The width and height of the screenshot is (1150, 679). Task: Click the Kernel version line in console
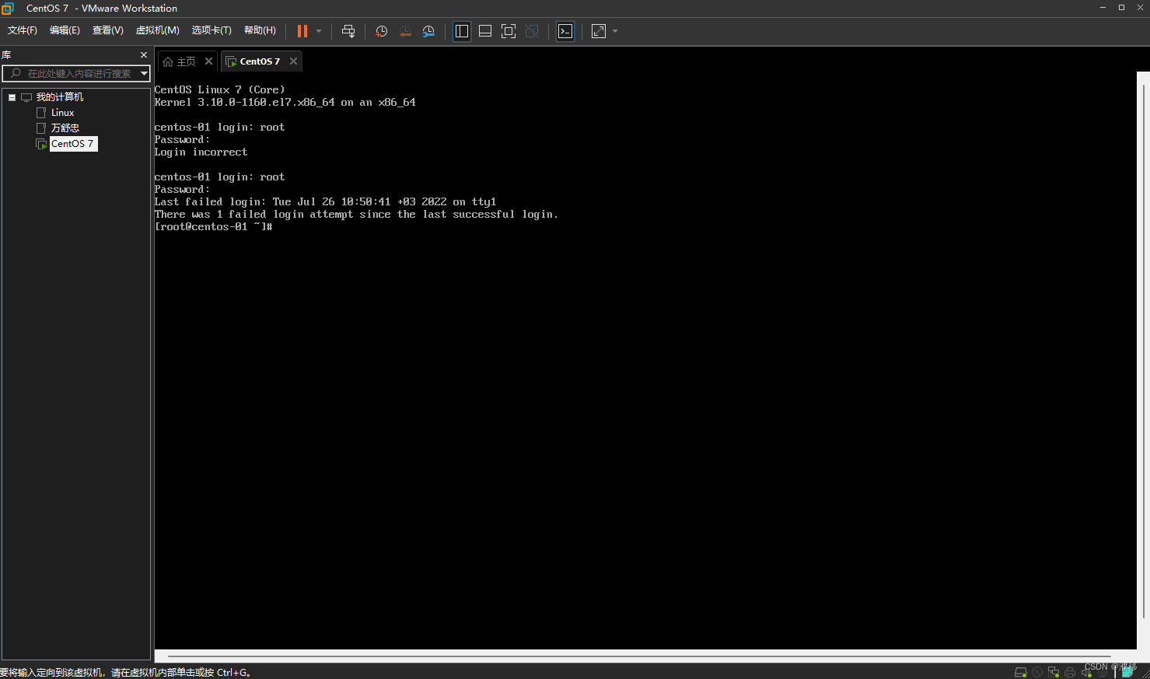tap(285, 103)
